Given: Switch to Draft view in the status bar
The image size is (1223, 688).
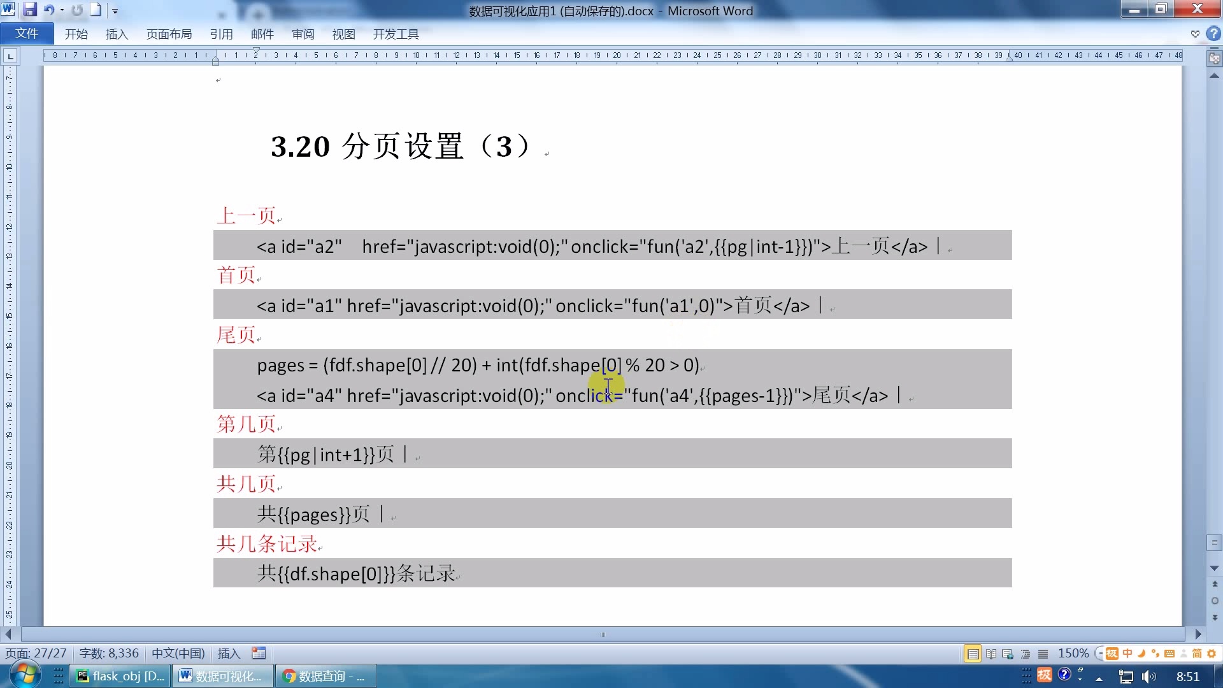Looking at the screenshot, I should coord(1042,654).
